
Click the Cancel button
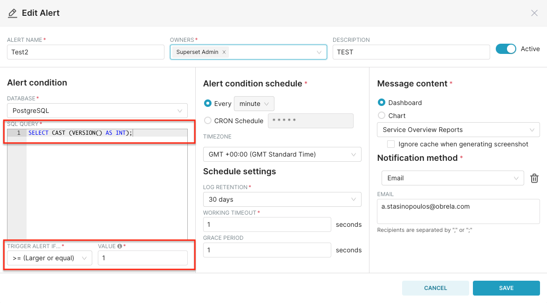(x=435, y=288)
